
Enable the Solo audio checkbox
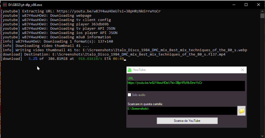[129, 95]
